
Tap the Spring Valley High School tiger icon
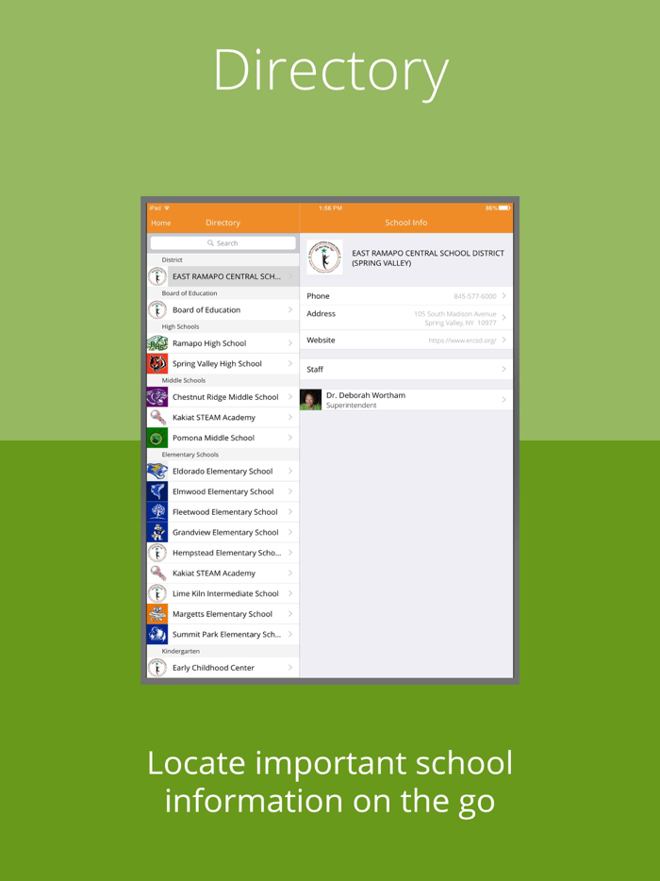(157, 363)
